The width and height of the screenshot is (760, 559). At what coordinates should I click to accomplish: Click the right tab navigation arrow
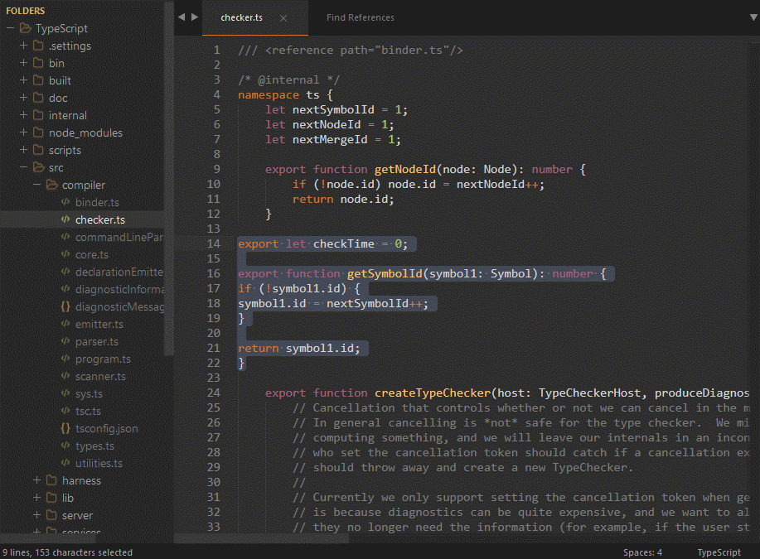(x=195, y=17)
